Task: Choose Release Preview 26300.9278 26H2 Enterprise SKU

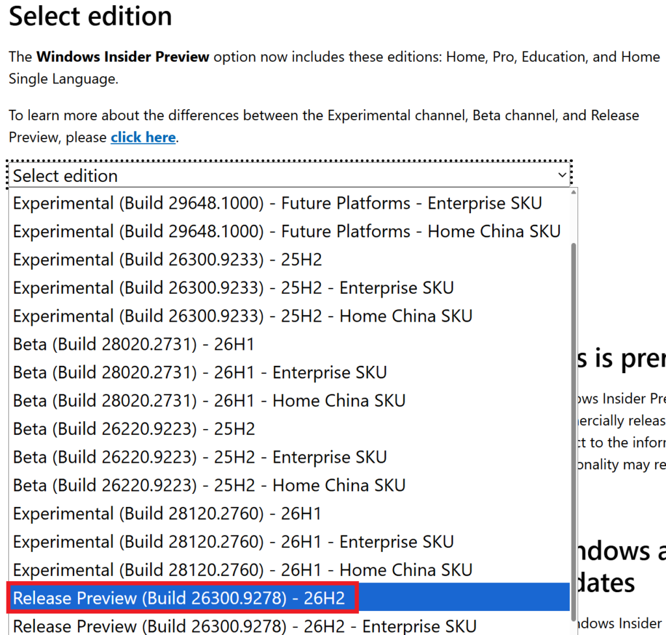Action: (289, 625)
